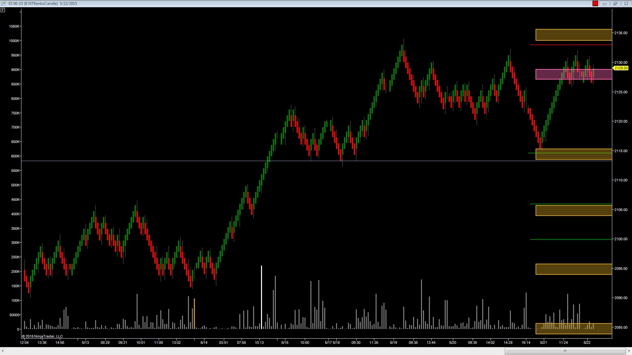Restore down the chart window

[615, 3]
